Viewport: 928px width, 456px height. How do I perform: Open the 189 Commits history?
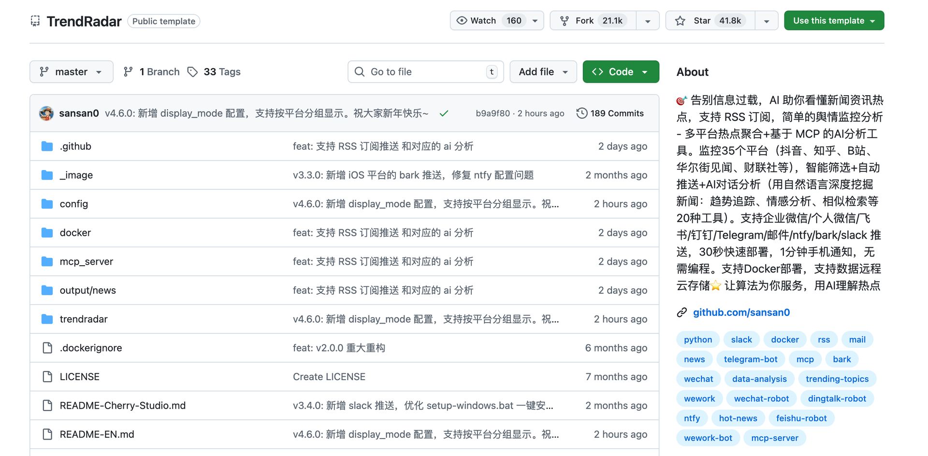point(610,114)
